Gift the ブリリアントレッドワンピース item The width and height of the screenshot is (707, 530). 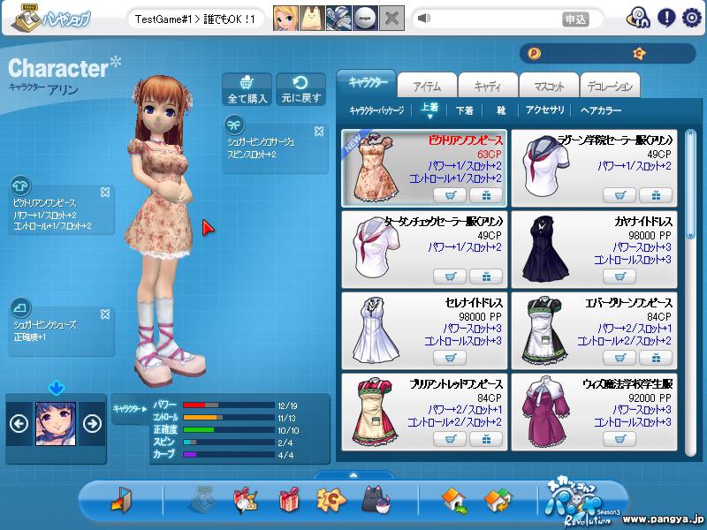pos(486,438)
